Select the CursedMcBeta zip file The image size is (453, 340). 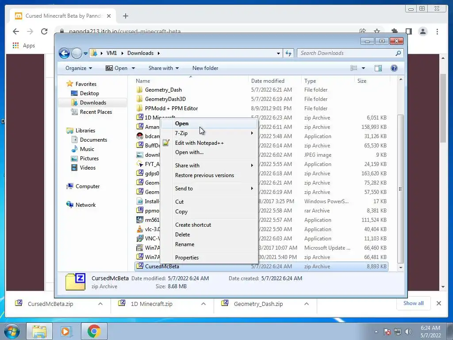tap(261, 267)
